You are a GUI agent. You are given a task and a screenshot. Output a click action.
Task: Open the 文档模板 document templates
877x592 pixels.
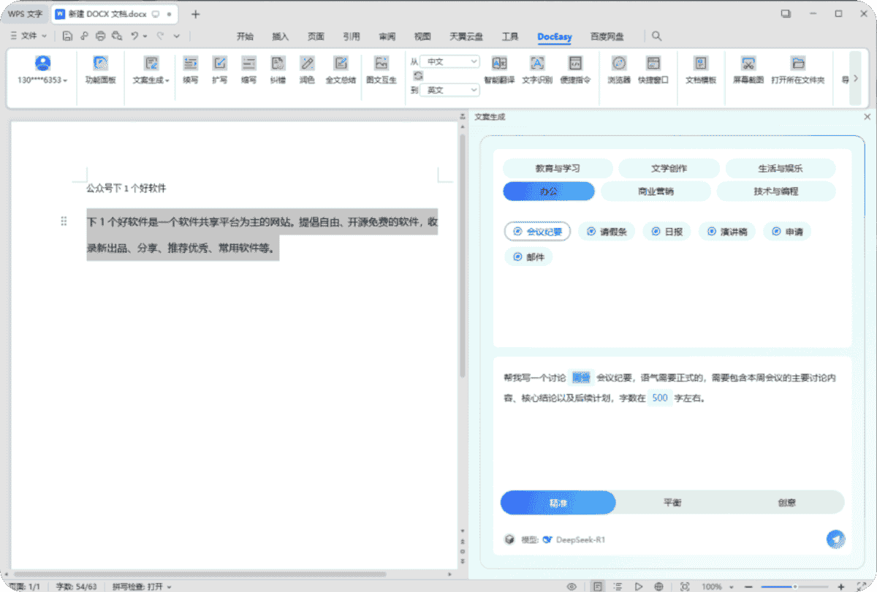700,69
